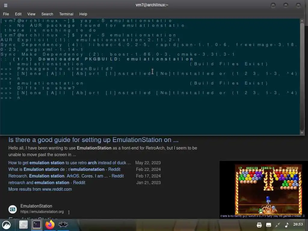Viewport: 308px width, 231px height.
Task: Click the white drive tray icon
Action: (269, 225)
